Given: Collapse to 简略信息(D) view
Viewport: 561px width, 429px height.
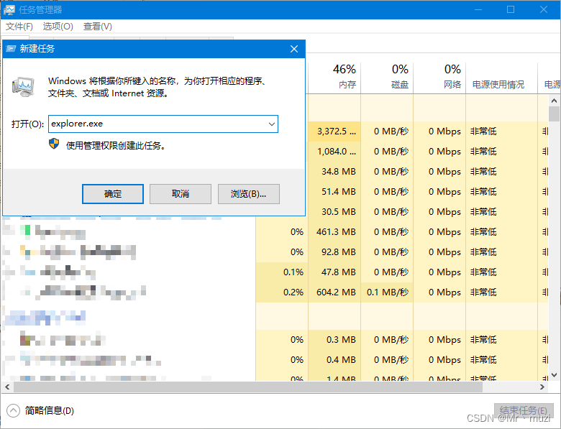Looking at the screenshot, I should [x=50, y=410].
